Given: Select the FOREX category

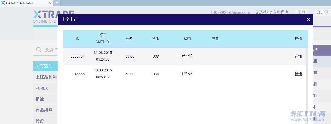Looking at the screenshot, I should [42, 88].
